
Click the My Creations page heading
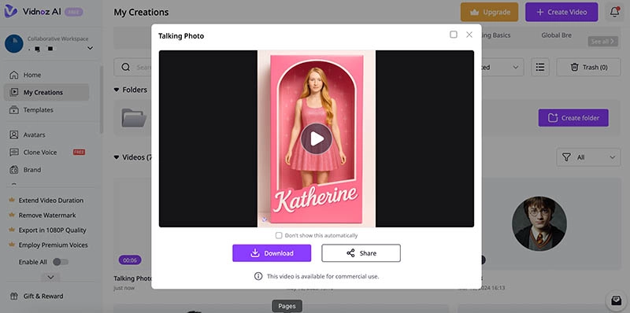point(141,13)
